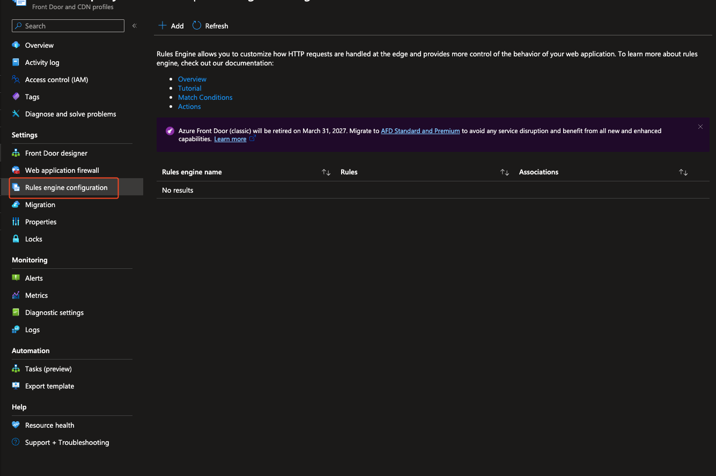Click the external link icon after Learn more
The height and width of the screenshot is (476, 716).
253,138
